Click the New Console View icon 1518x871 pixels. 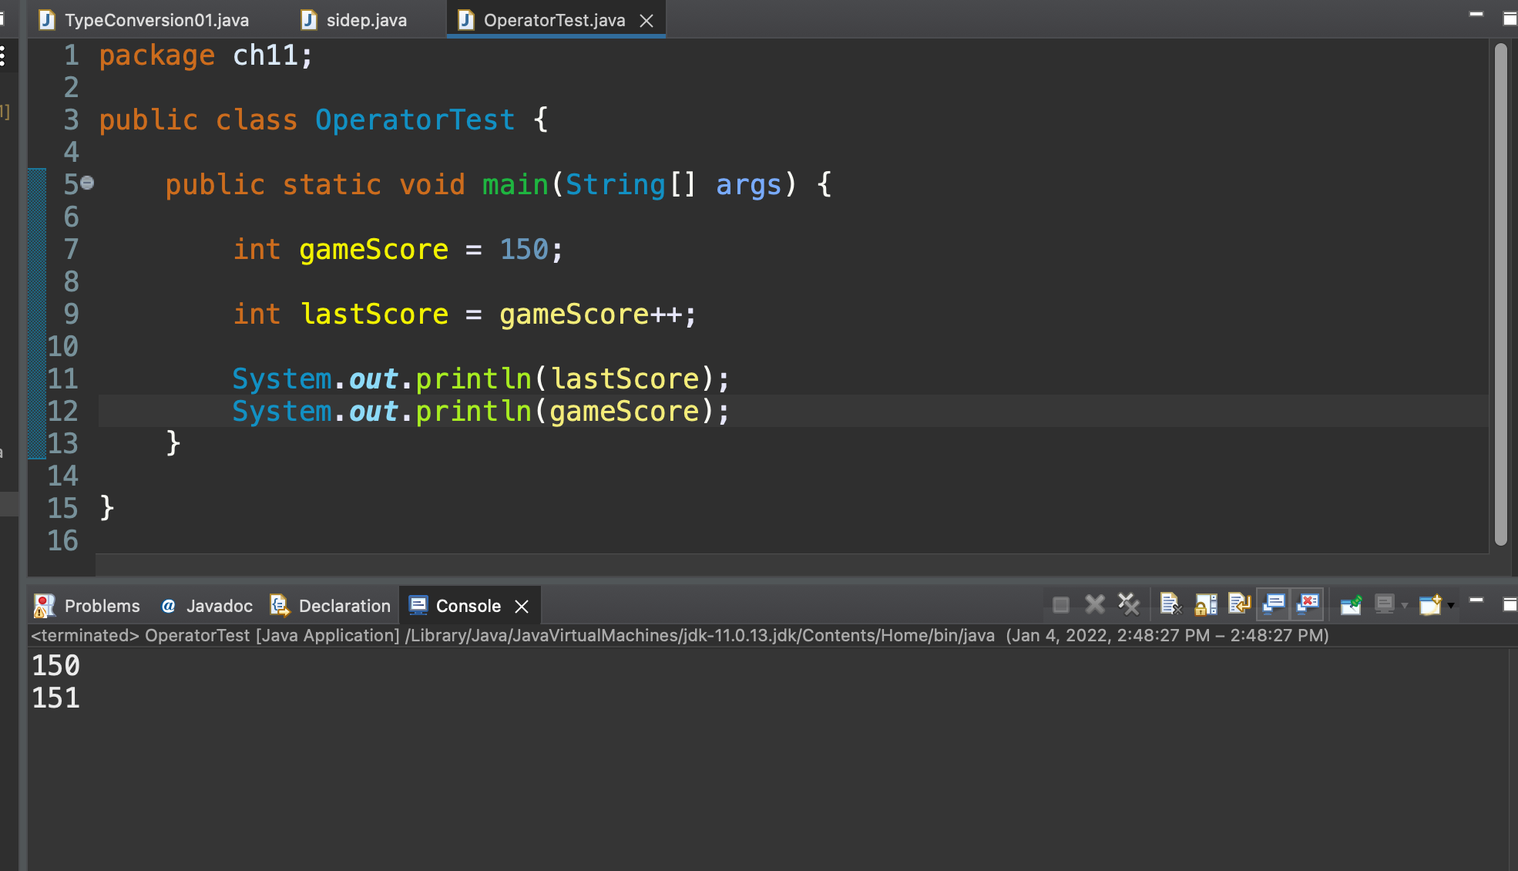coord(1430,605)
